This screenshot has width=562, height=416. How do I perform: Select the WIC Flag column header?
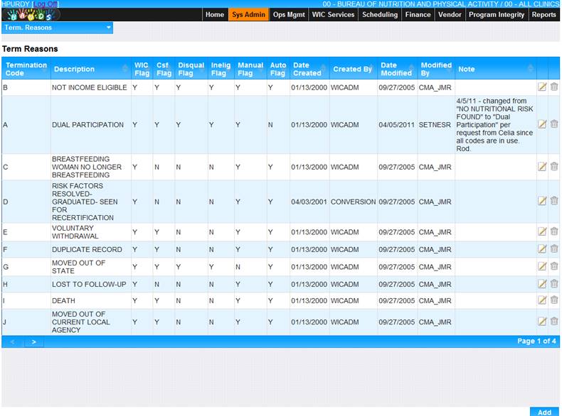coord(142,69)
